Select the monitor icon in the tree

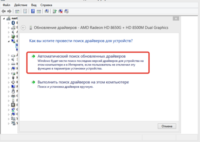pyautogui.click(x=13, y=87)
